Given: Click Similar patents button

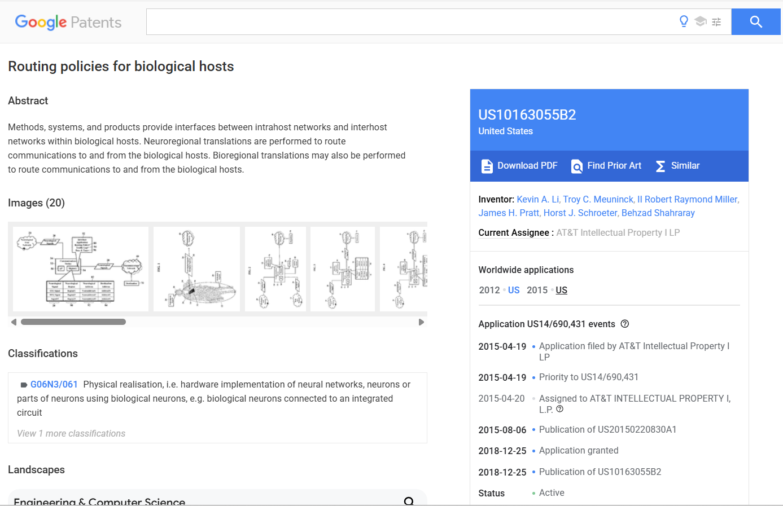Looking at the screenshot, I should point(677,166).
